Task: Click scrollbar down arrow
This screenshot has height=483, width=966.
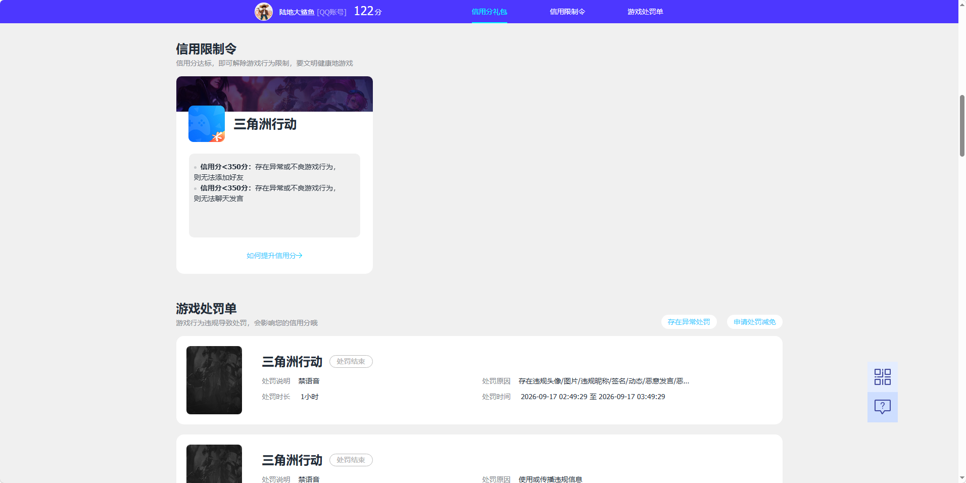Action: (x=962, y=478)
